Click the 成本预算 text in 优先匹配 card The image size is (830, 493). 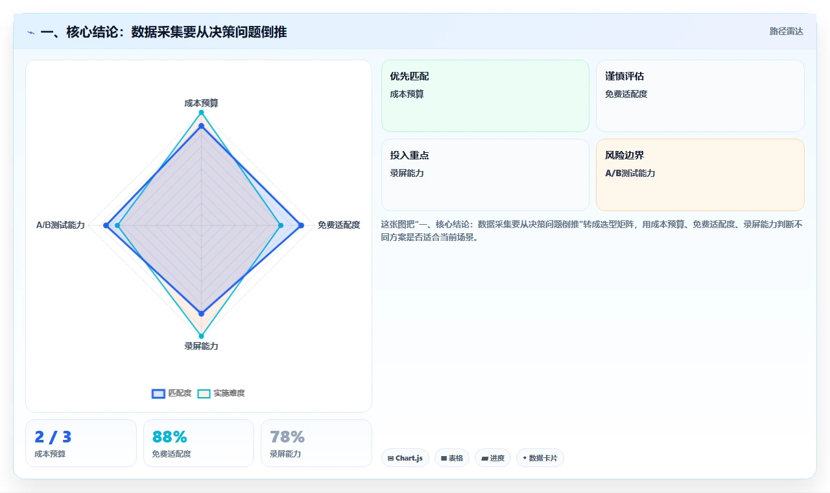(x=407, y=94)
